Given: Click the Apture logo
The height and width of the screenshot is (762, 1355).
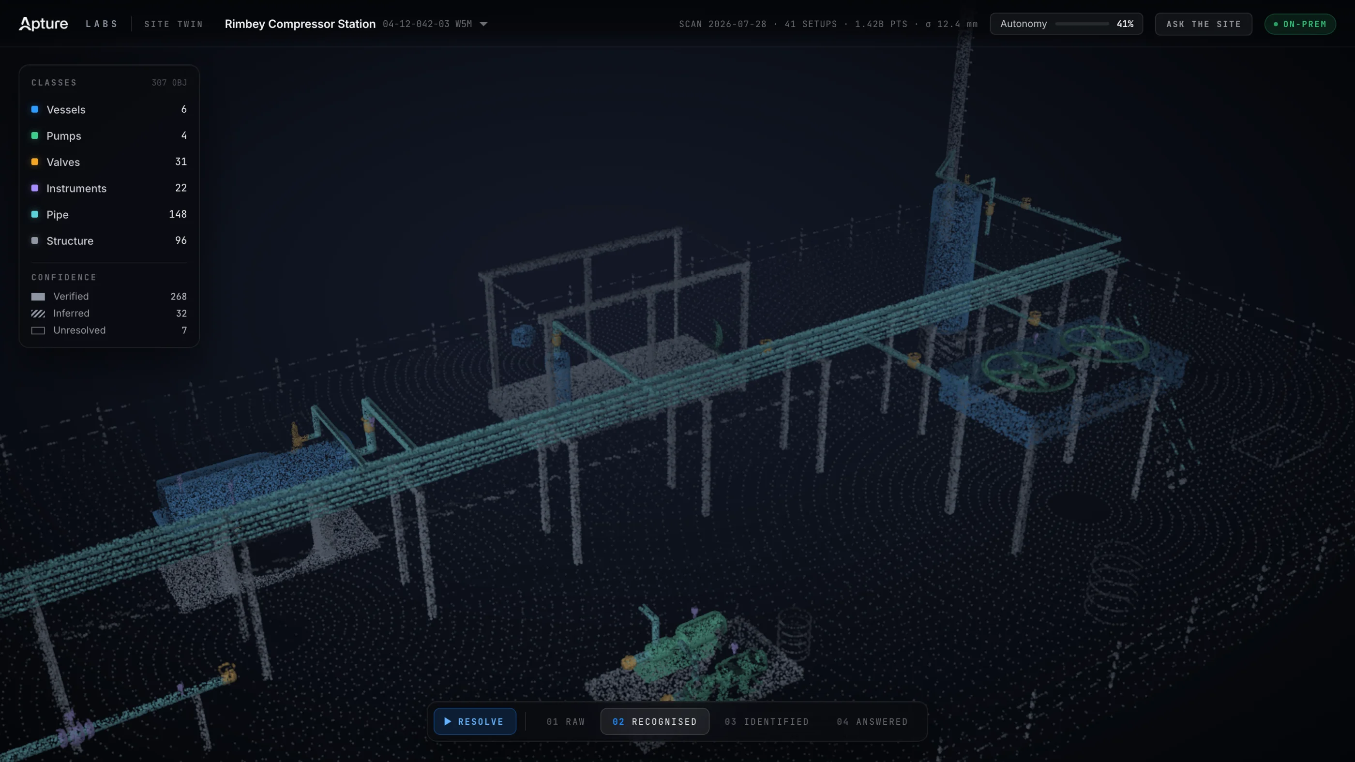Looking at the screenshot, I should click(43, 24).
